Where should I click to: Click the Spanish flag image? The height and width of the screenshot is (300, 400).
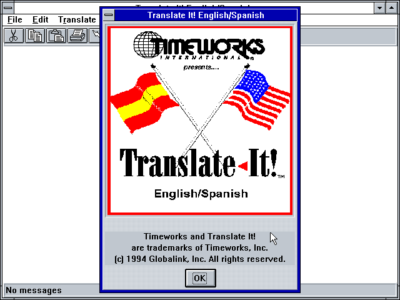144,102
